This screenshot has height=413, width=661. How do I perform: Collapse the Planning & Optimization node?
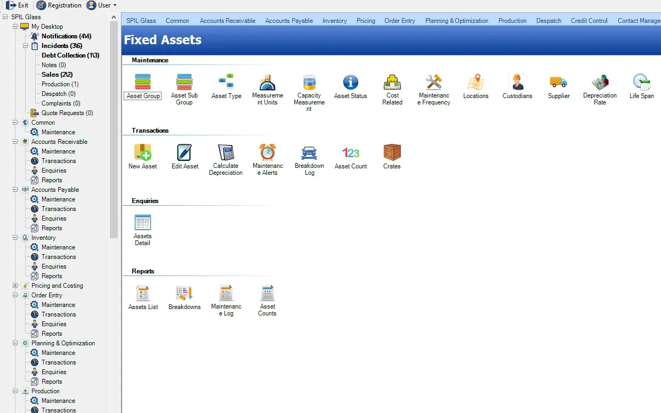click(x=15, y=343)
